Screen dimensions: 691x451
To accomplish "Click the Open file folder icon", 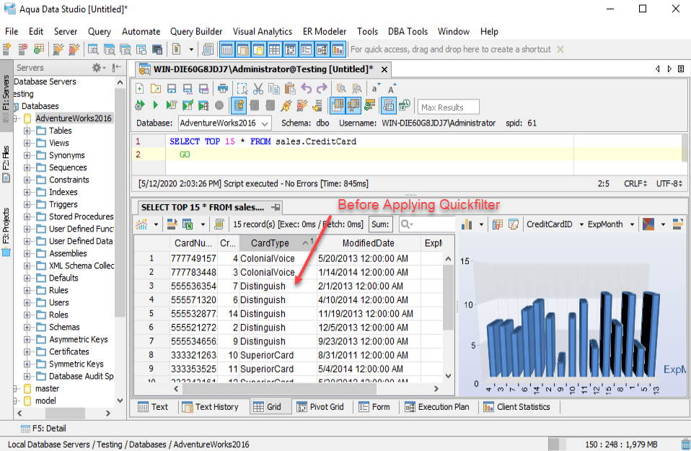I will (156, 89).
